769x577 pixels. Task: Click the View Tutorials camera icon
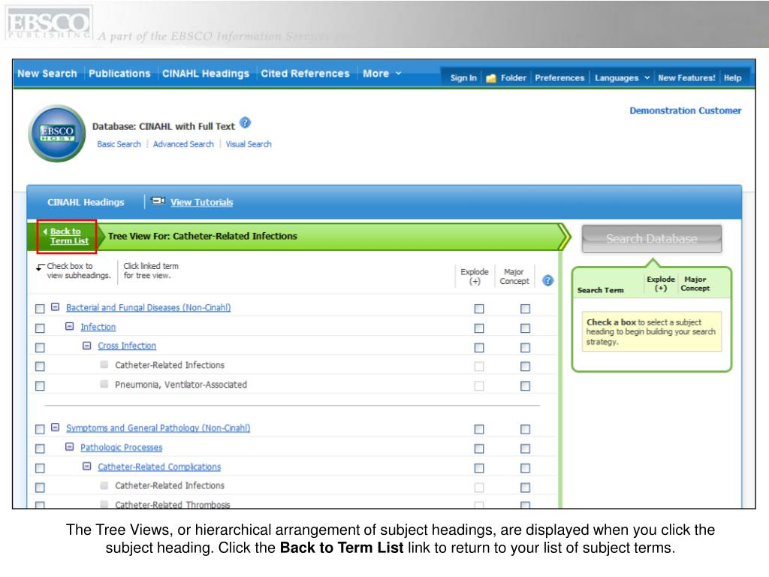click(158, 201)
